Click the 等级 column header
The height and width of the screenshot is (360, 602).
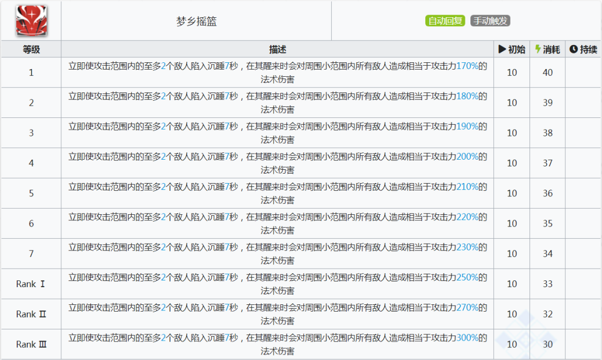pos(31,50)
